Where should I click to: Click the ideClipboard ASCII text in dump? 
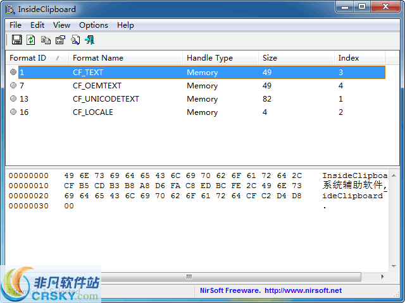pos(352,196)
